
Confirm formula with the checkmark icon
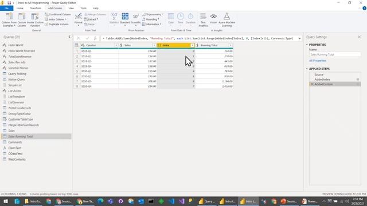[x=87, y=38]
